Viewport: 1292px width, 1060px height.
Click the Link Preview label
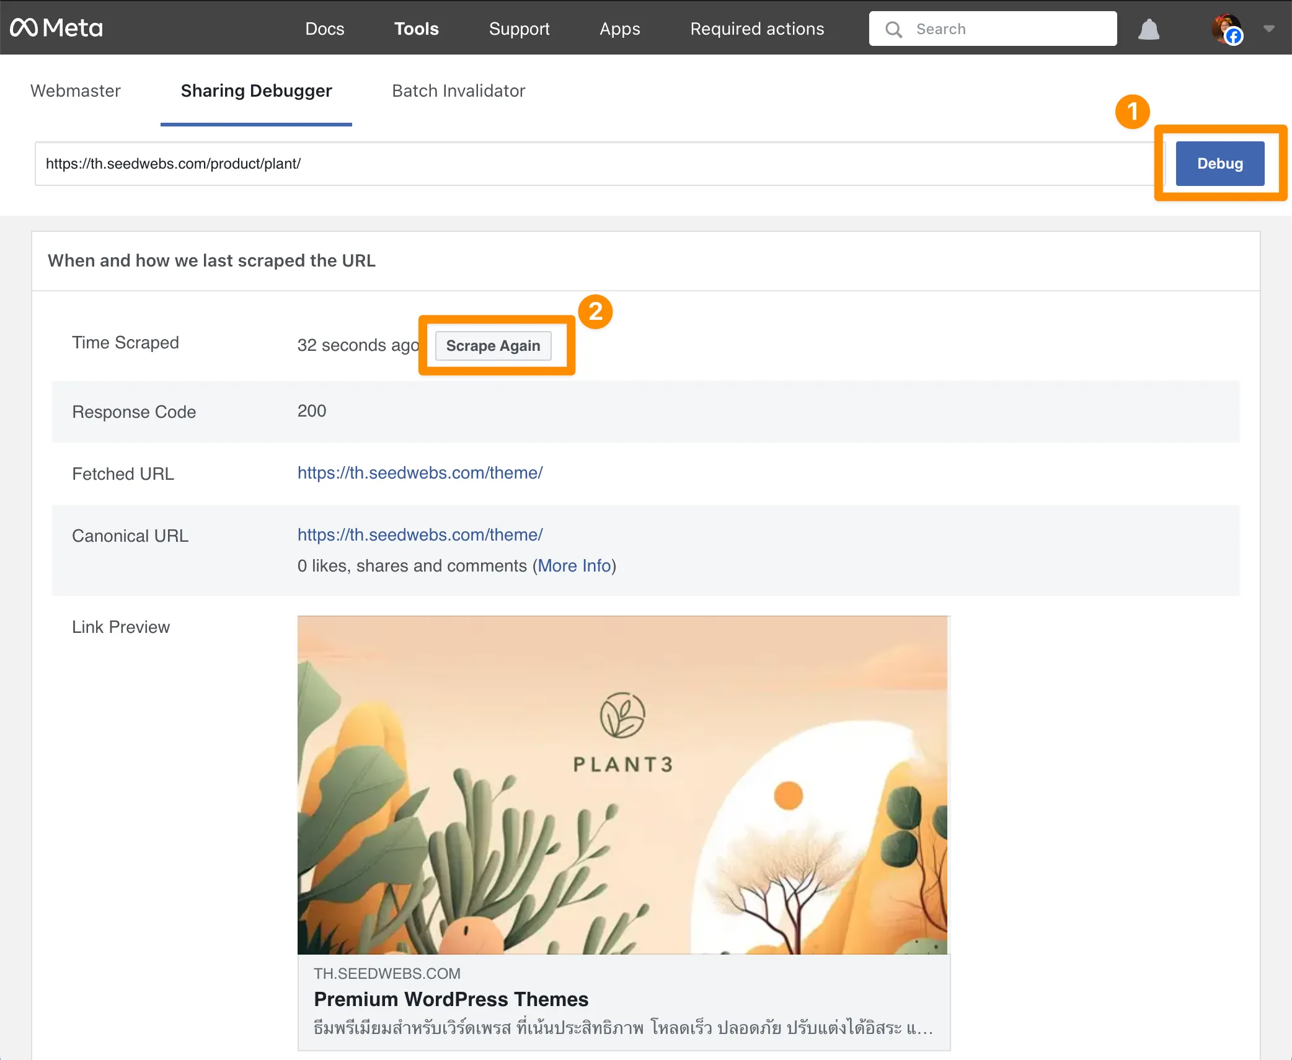click(121, 627)
